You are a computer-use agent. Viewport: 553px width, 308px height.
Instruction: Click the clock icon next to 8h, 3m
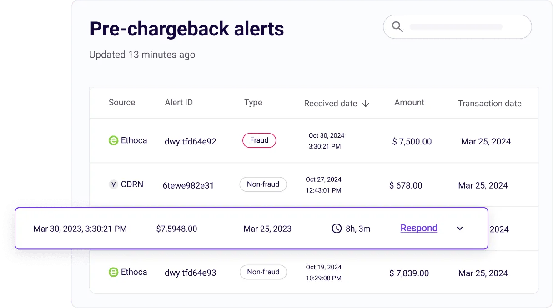coord(337,229)
